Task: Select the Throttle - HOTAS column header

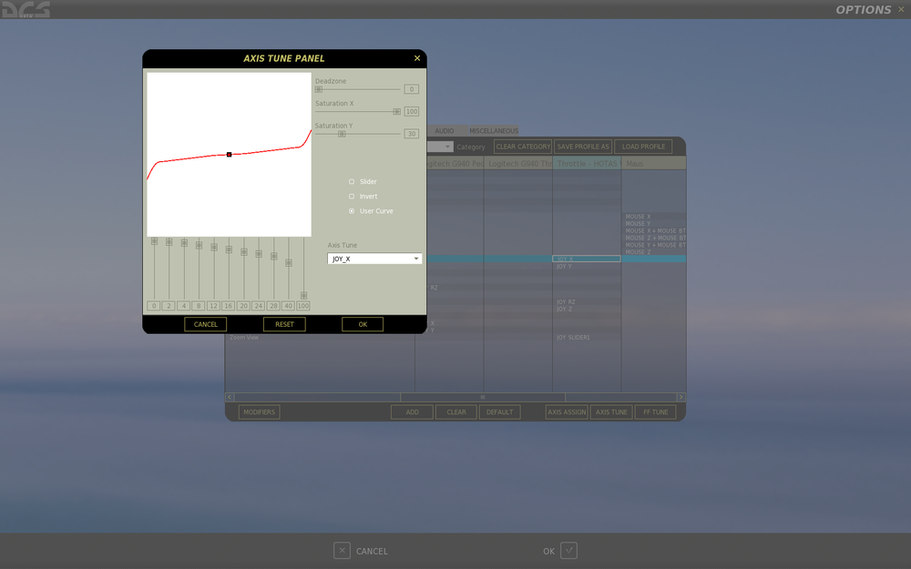Action: click(587, 164)
